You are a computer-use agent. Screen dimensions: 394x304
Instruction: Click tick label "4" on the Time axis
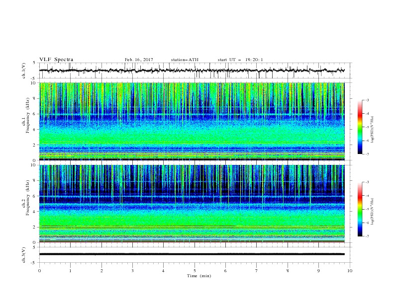(x=163, y=271)
